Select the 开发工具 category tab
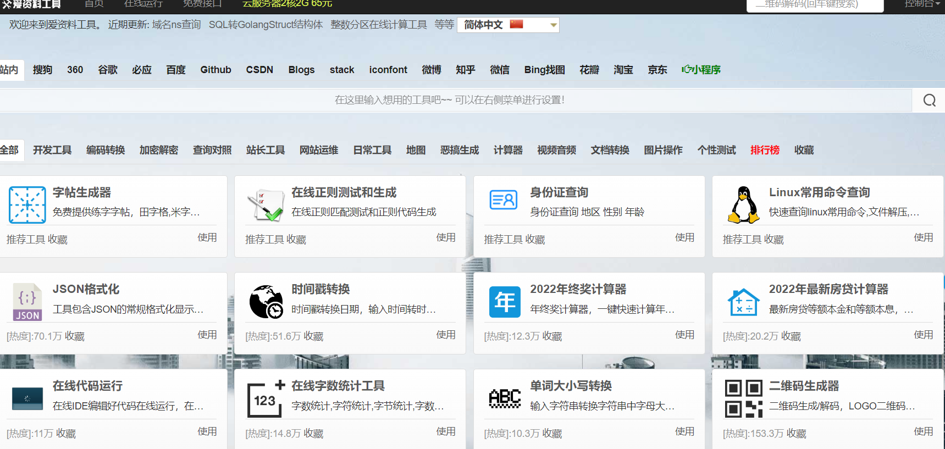 (52, 150)
